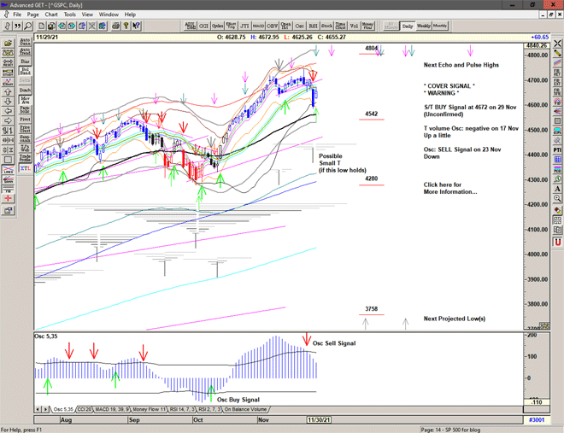Open the Window menu
564x433 pixels.
point(109,15)
